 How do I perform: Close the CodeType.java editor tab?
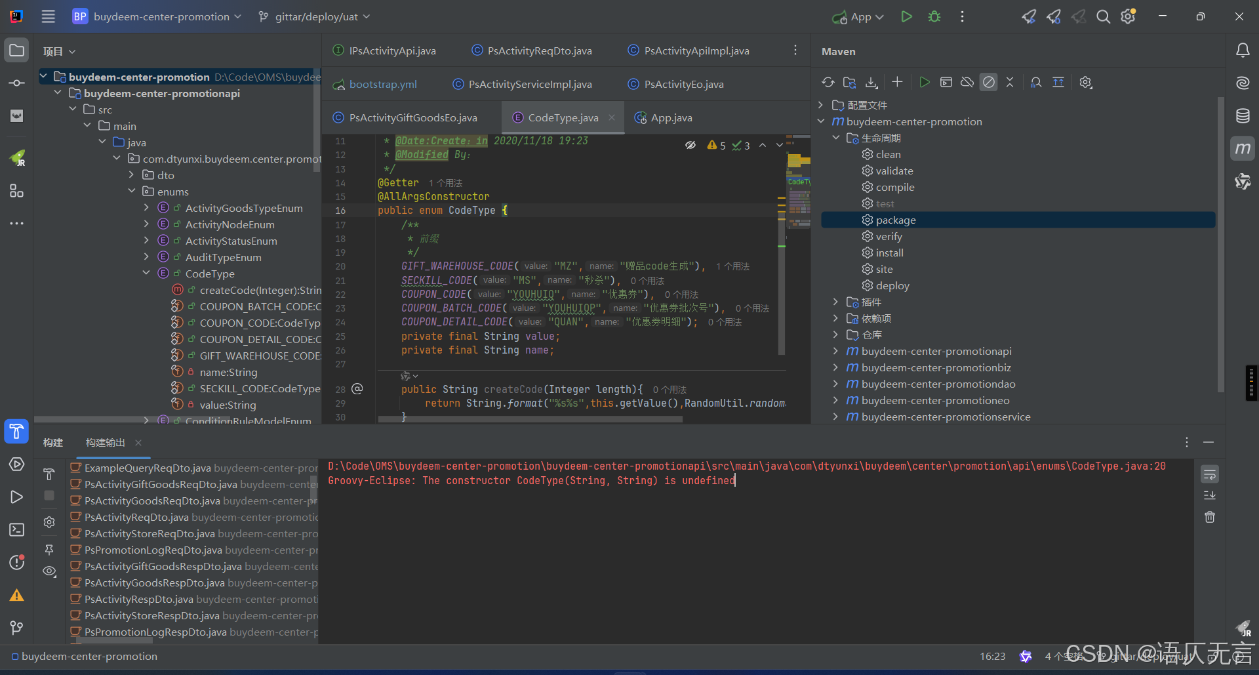[611, 117]
